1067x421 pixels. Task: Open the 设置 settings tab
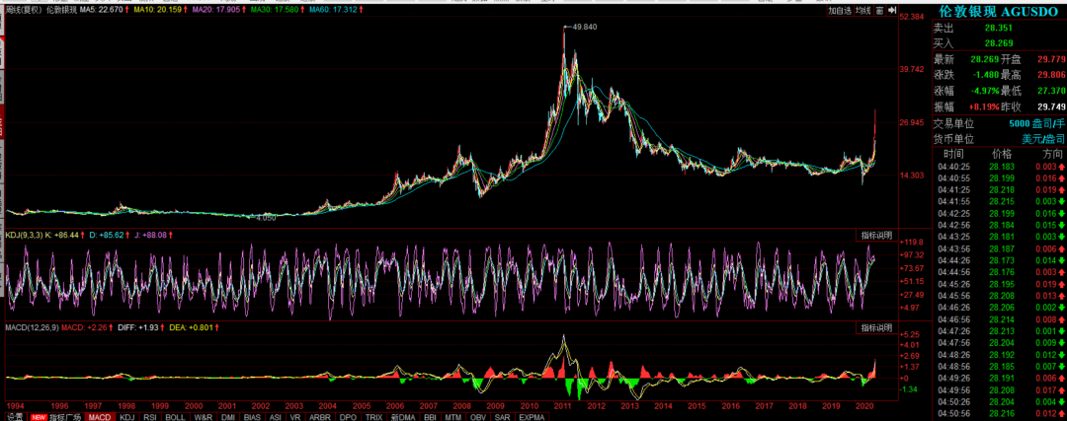click(14, 416)
